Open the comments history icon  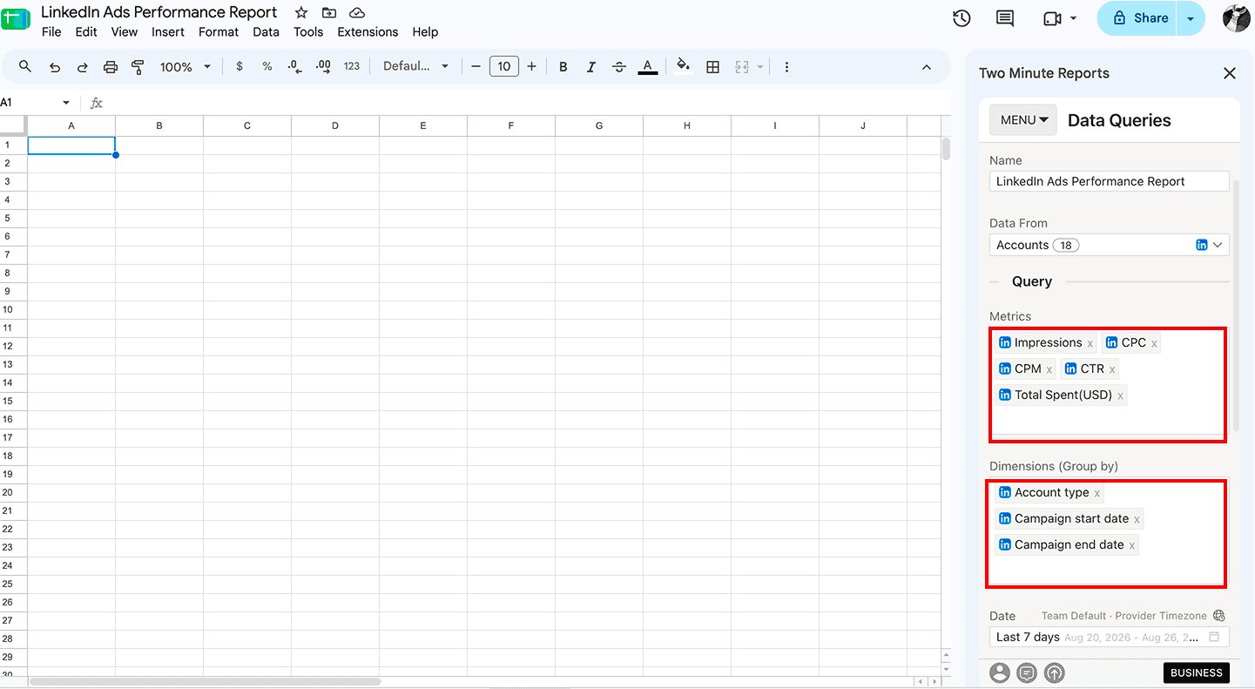1005,18
